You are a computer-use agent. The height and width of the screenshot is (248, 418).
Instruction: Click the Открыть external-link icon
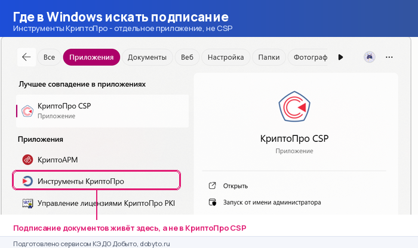click(x=212, y=186)
